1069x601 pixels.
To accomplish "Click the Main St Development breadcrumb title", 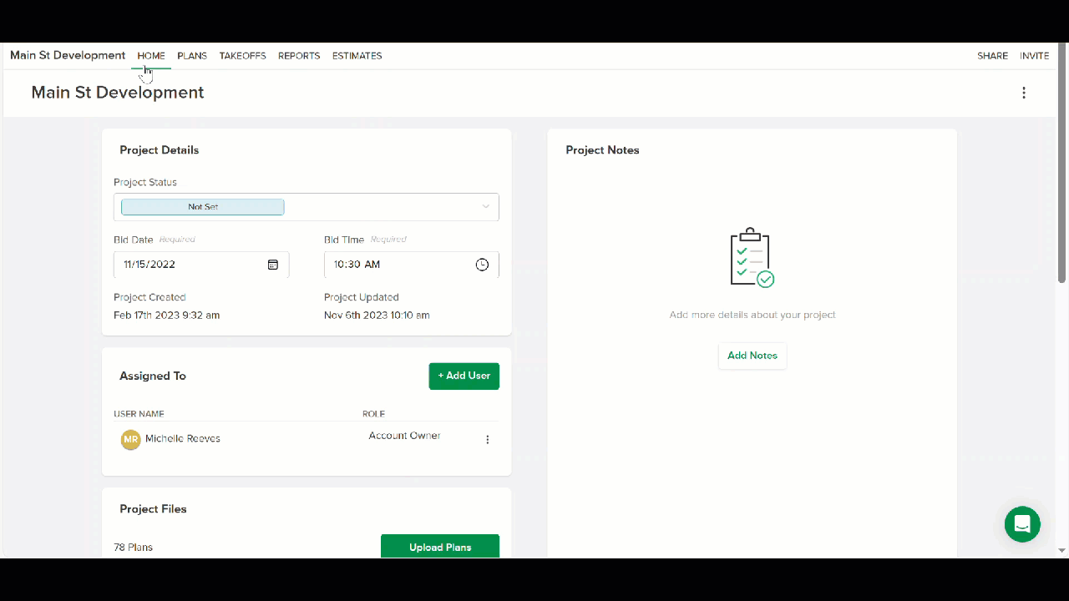I will click(x=68, y=56).
